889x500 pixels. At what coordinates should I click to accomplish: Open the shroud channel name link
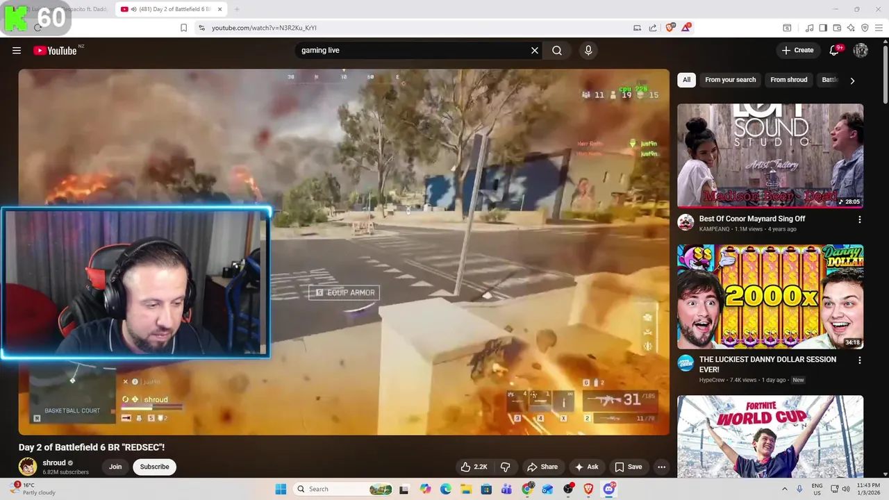[x=54, y=462]
